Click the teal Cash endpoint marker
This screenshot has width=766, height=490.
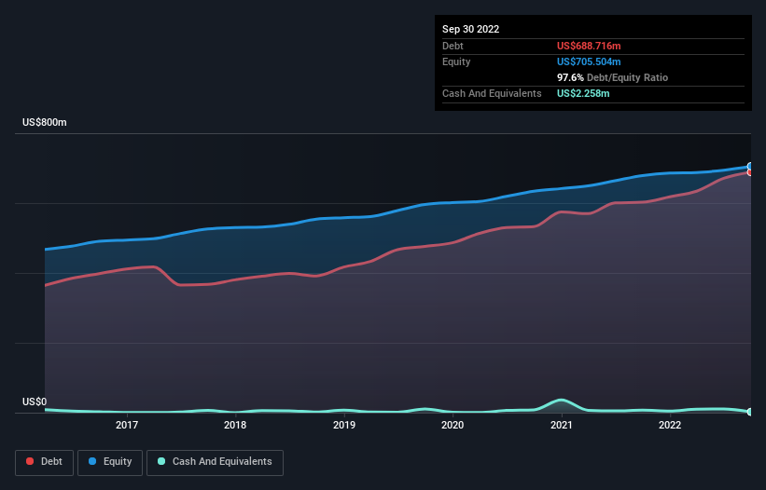pos(750,412)
